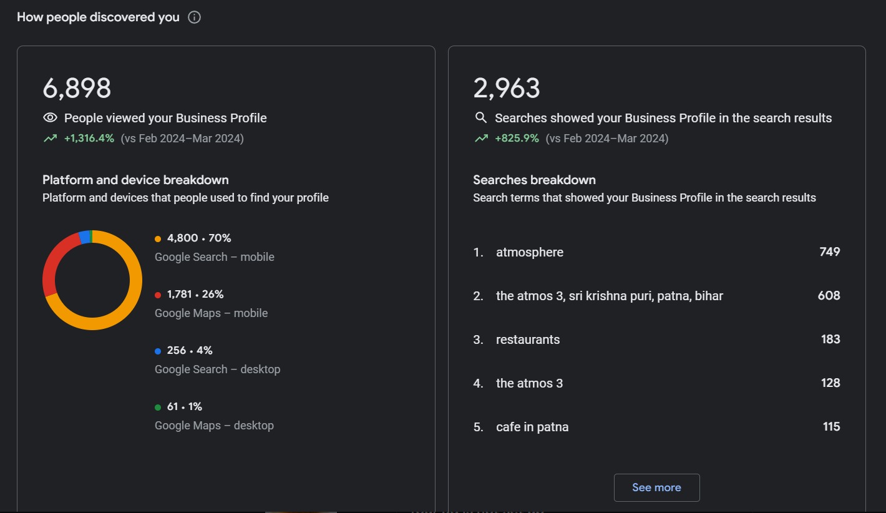Choose the 'cafe in patna' search term
The image size is (886, 513).
tap(532, 427)
